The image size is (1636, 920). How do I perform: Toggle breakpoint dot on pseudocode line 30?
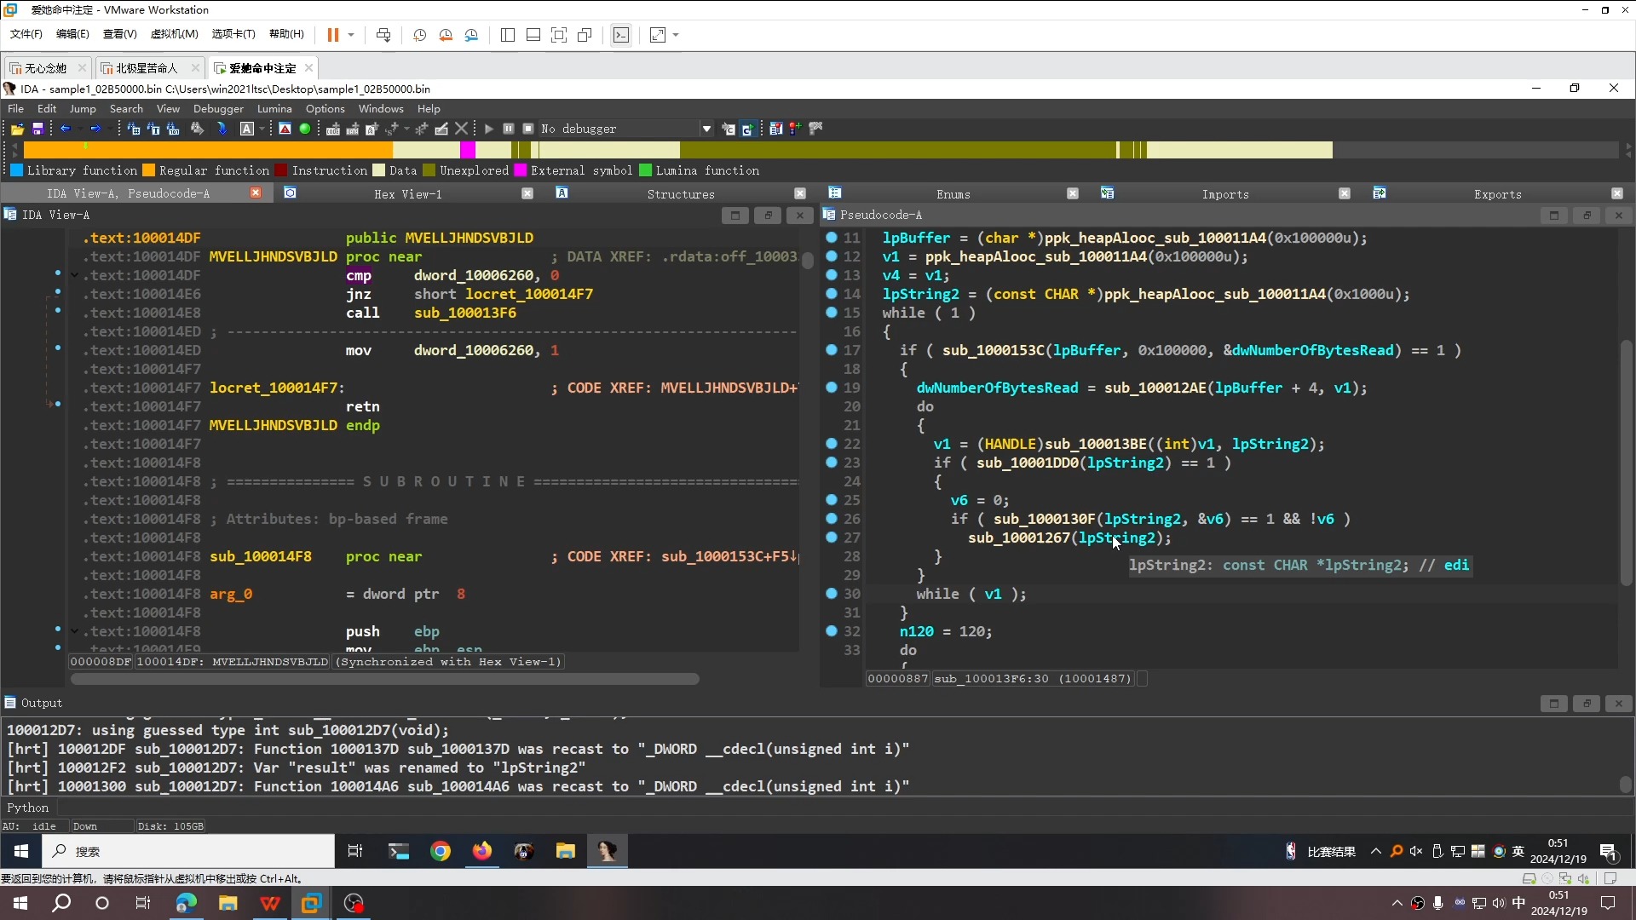832,594
